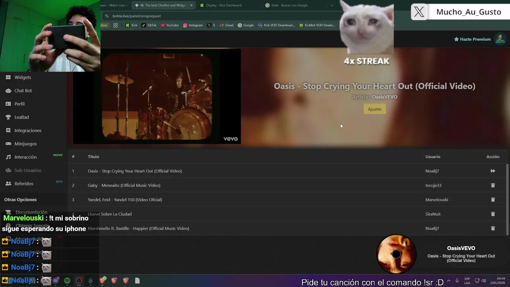Open the profile avatar in the top bar

(x=500, y=39)
